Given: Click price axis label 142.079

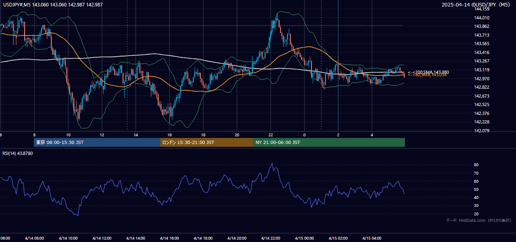Looking at the screenshot, I should click(x=482, y=131).
